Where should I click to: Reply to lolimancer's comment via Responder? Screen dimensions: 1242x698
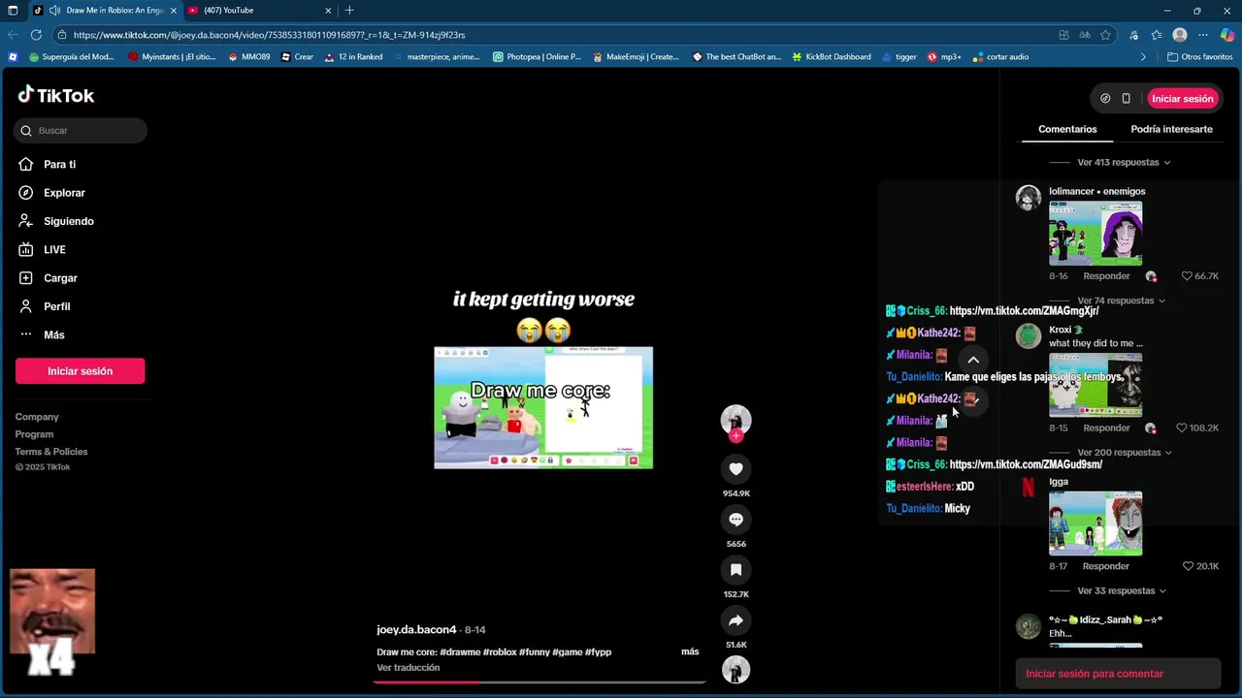[1106, 276]
